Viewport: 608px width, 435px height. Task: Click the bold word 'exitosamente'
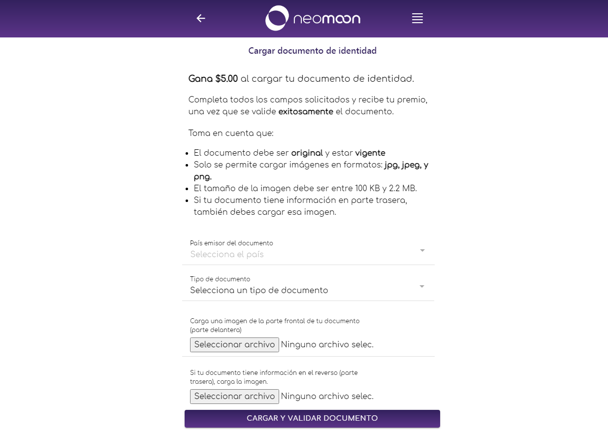point(306,111)
